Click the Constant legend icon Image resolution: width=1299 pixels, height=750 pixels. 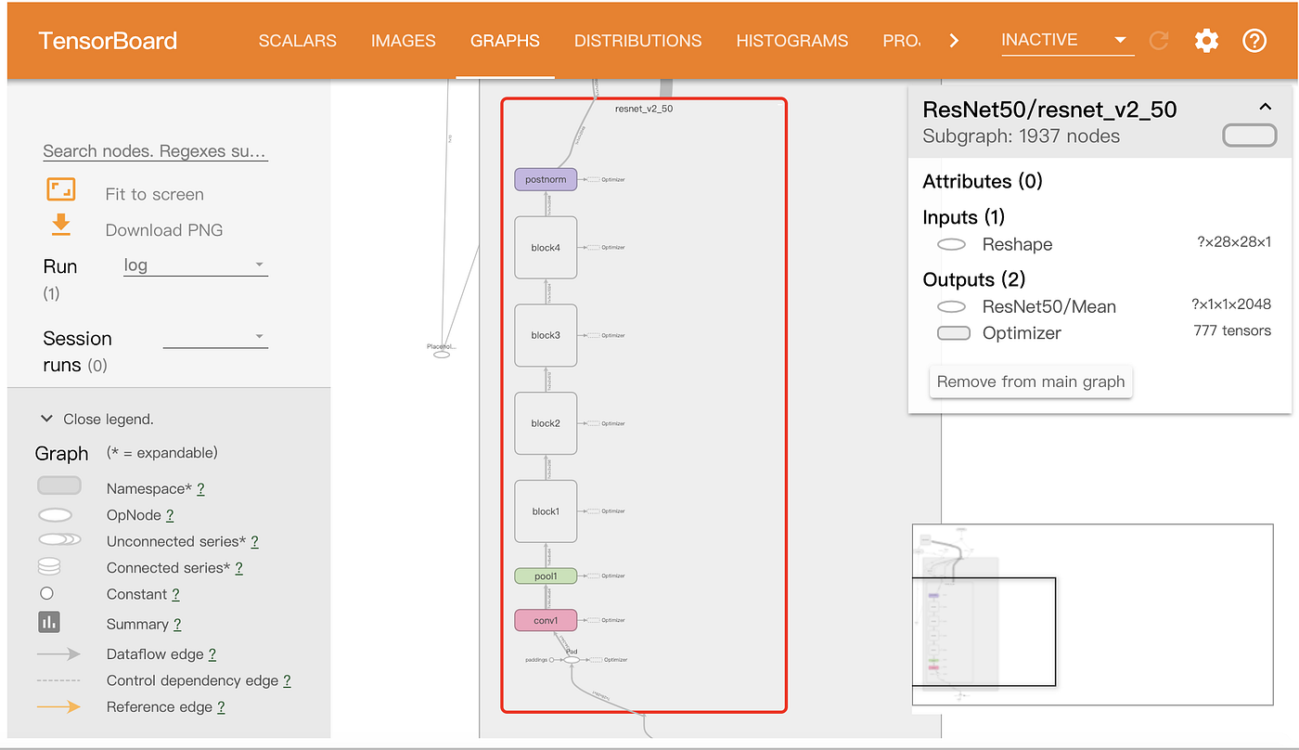click(x=46, y=592)
